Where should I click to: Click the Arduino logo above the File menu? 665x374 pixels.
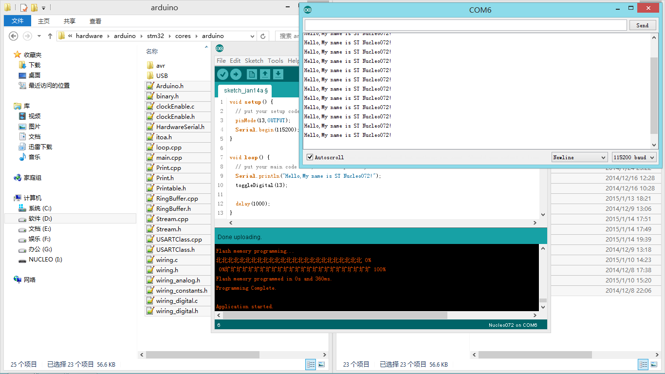pos(220,48)
